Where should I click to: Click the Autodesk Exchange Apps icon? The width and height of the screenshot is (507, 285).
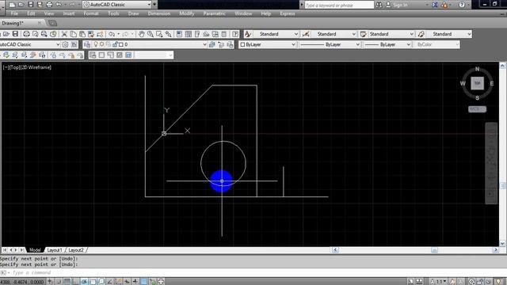click(x=435, y=5)
